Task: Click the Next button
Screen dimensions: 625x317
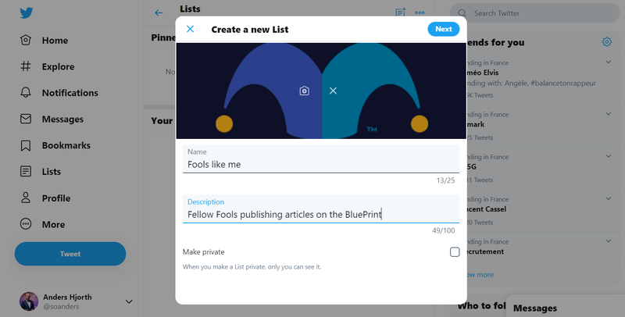Action: pyautogui.click(x=443, y=29)
